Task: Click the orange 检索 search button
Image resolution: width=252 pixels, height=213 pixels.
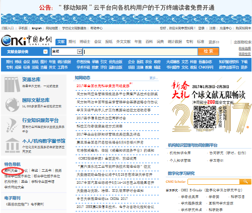Action: [x=208, y=51]
